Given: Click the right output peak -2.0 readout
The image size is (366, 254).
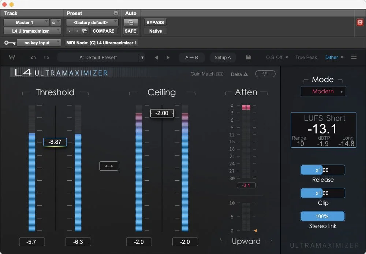Looking at the screenshot, I should point(185,242).
